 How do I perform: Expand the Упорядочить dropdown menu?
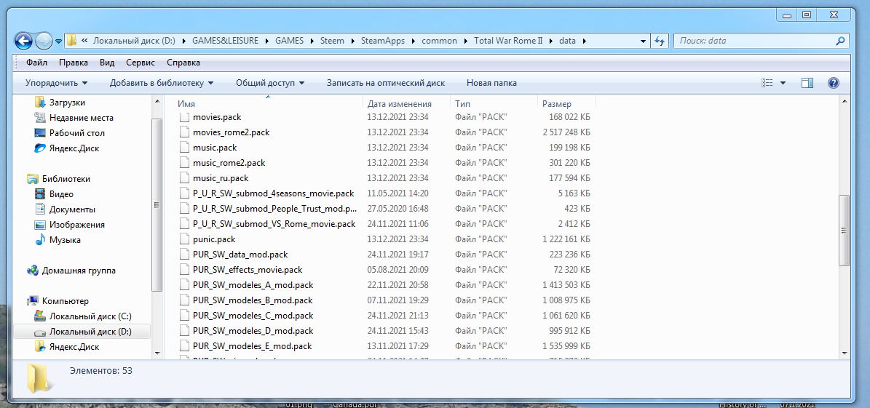click(56, 83)
